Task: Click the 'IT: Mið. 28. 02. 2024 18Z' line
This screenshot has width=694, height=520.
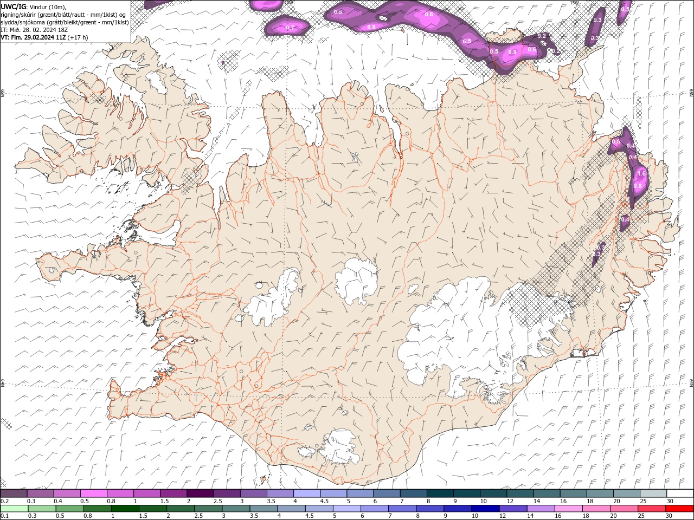Action: click(34, 30)
